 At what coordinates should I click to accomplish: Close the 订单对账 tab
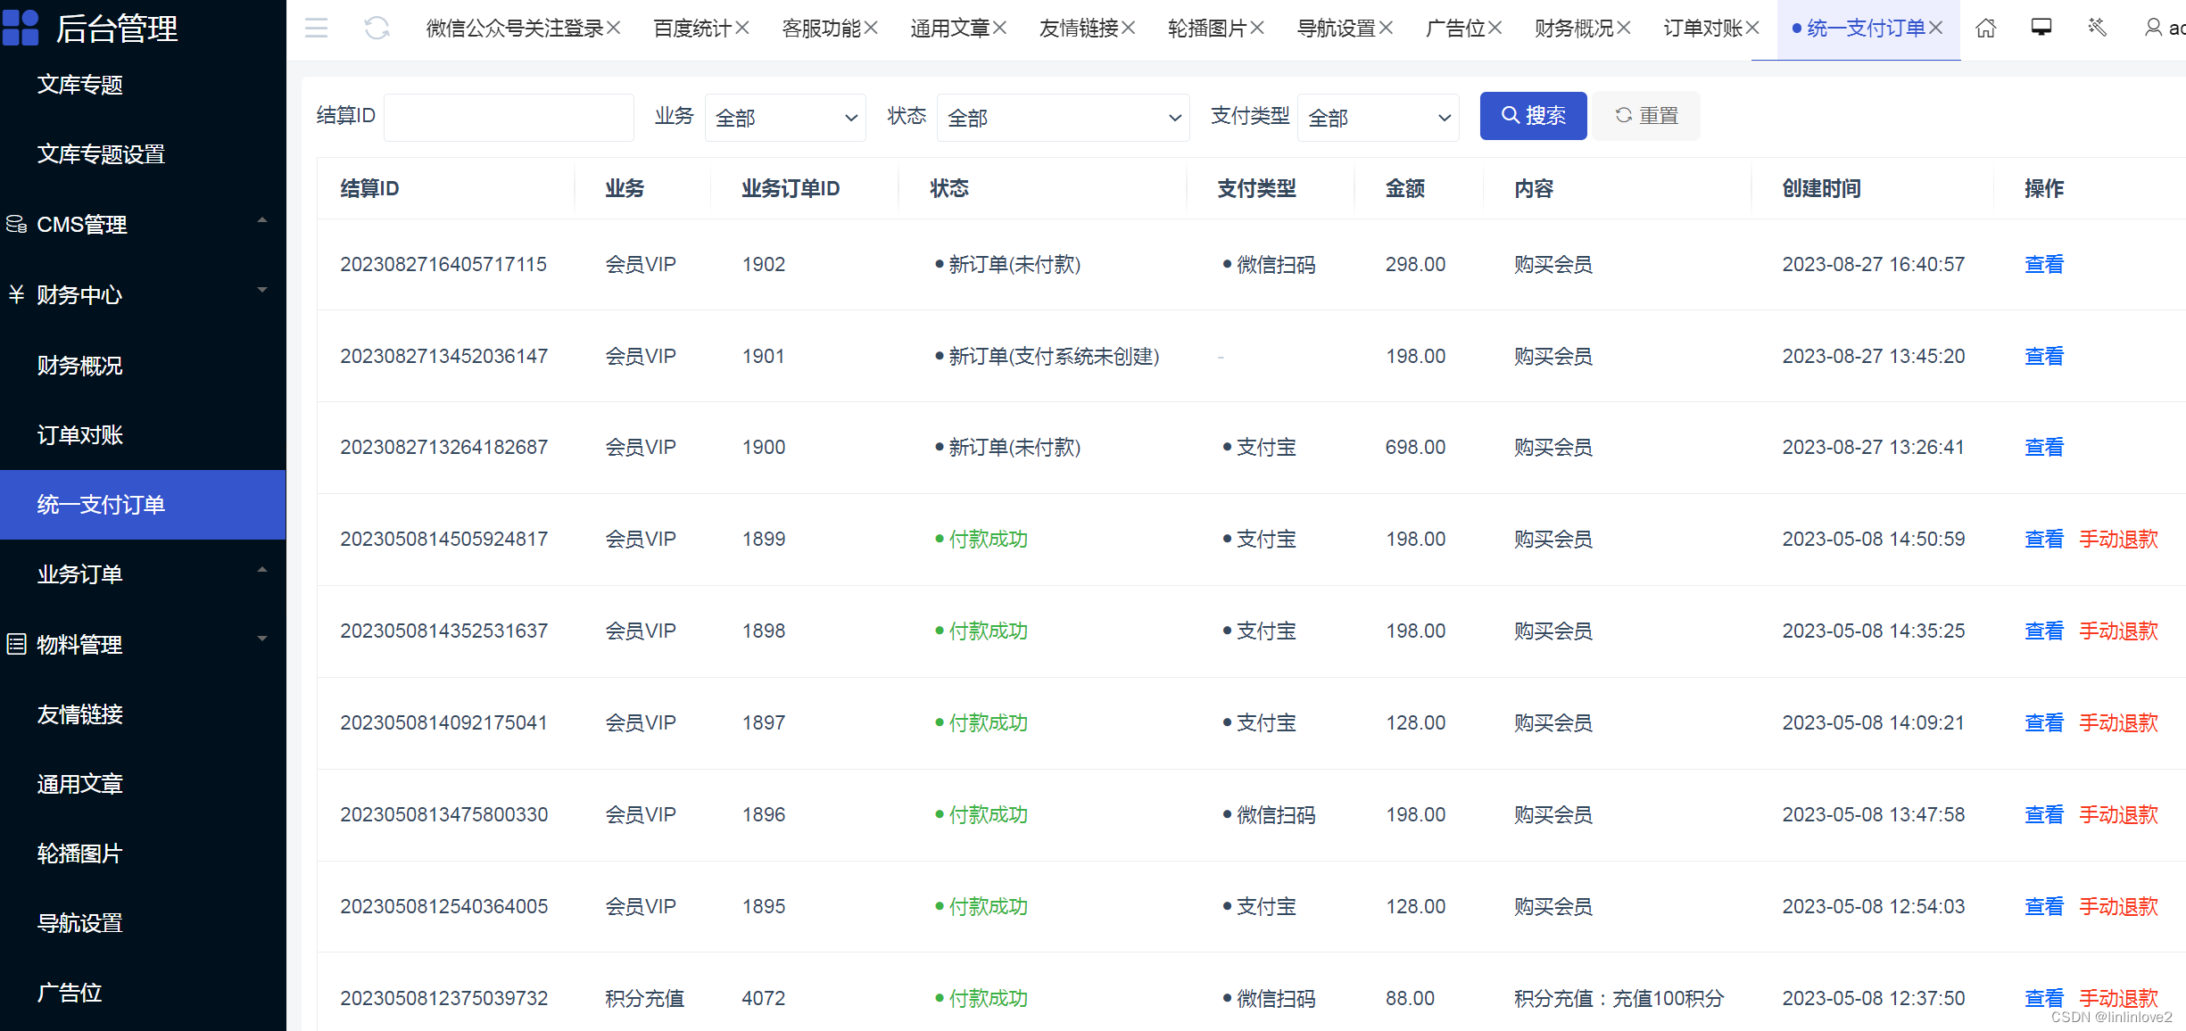tap(1752, 29)
